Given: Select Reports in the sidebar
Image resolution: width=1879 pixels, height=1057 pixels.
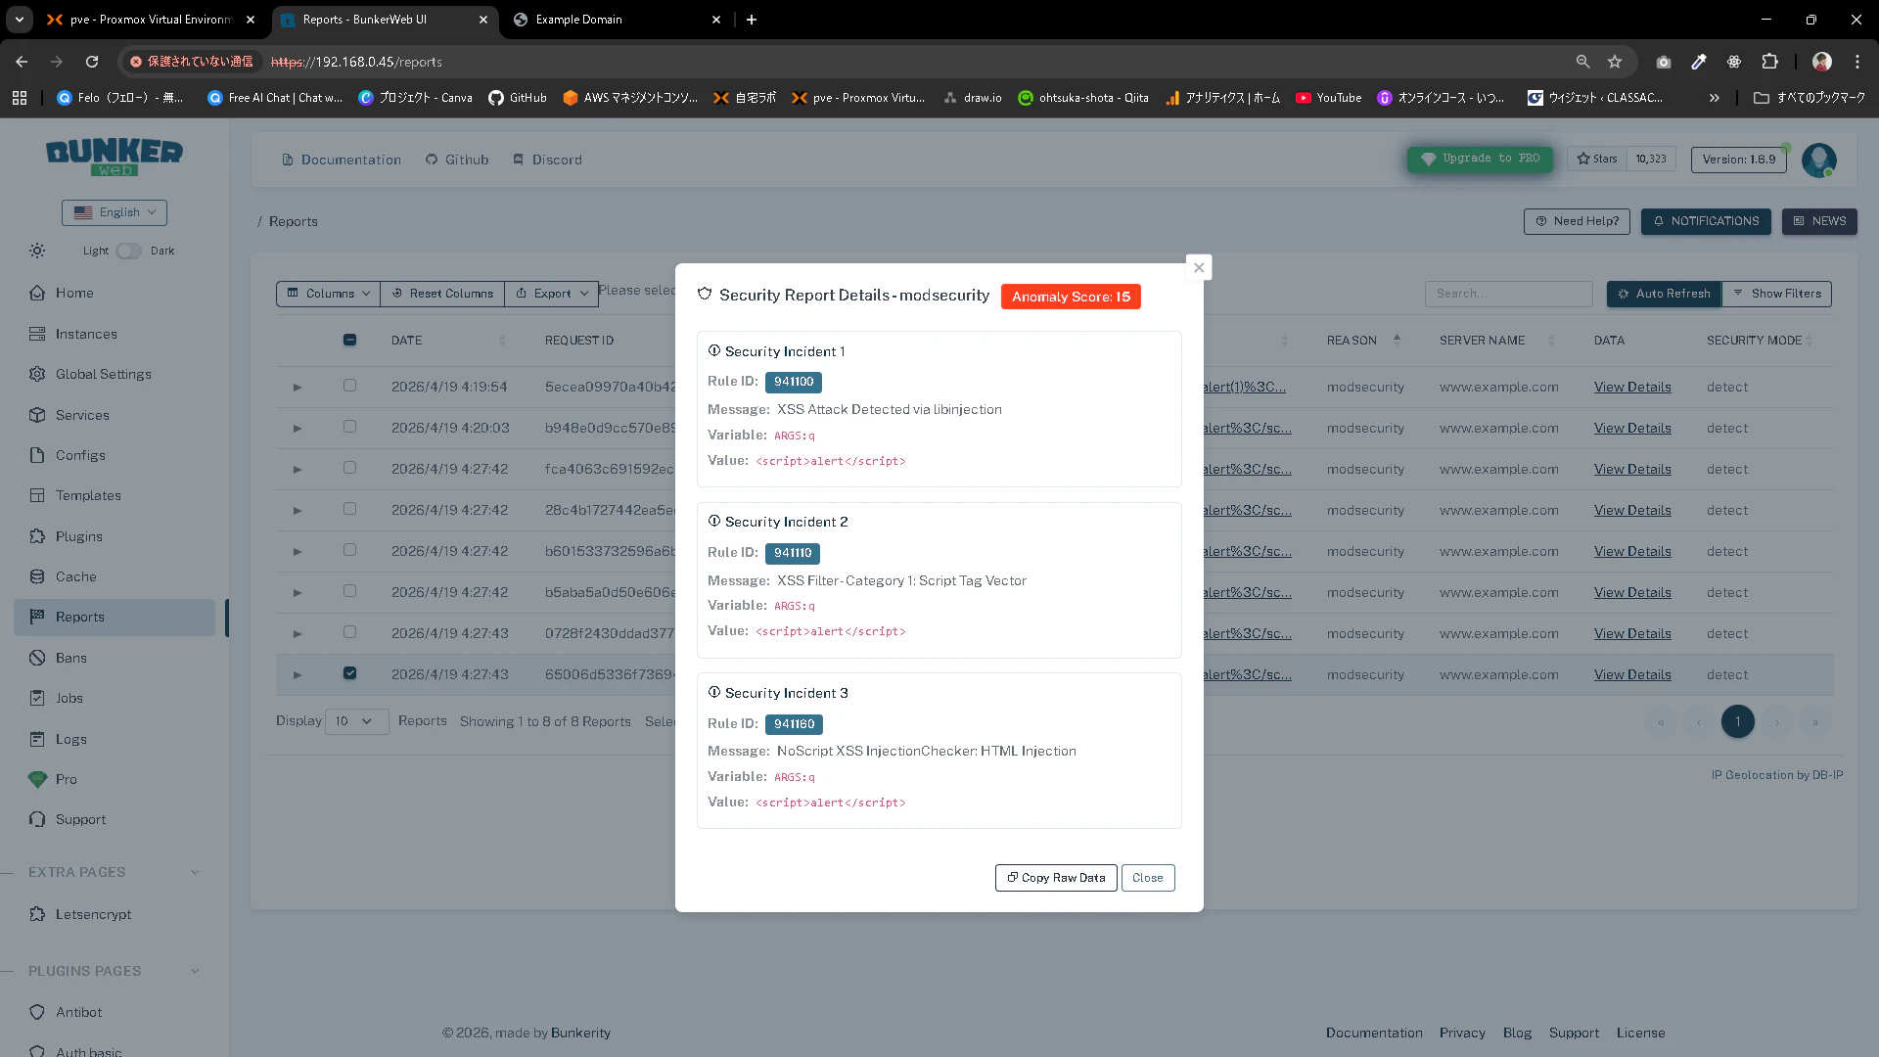Looking at the screenshot, I should coord(115,618).
